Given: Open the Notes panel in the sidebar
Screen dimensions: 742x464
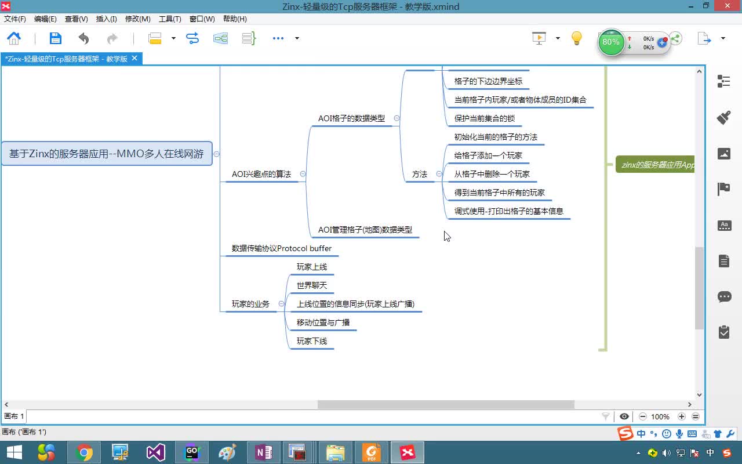Looking at the screenshot, I should [724, 261].
